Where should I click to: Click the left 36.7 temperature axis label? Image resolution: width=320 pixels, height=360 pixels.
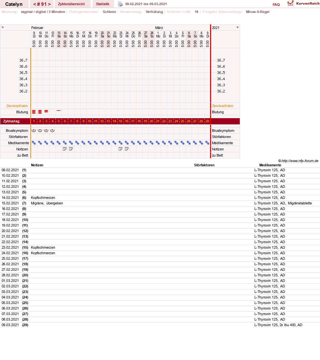pyautogui.click(x=23, y=60)
